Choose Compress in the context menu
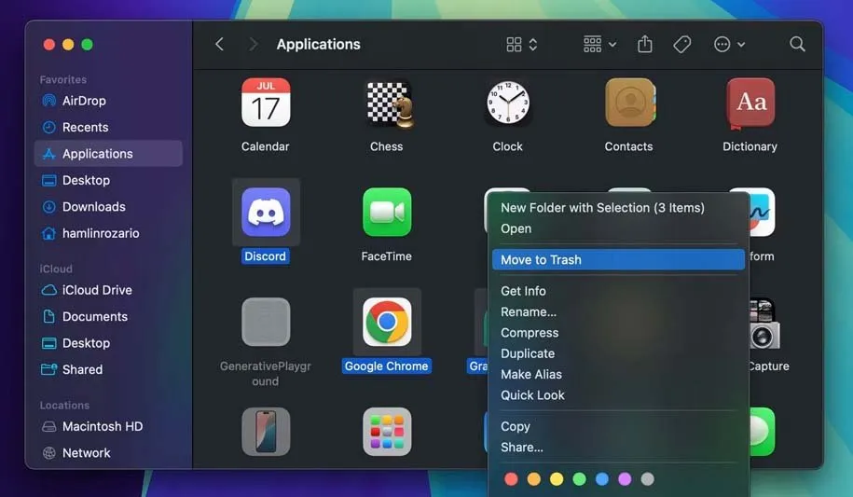The height and width of the screenshot is (497, 853). coord(530,333)
